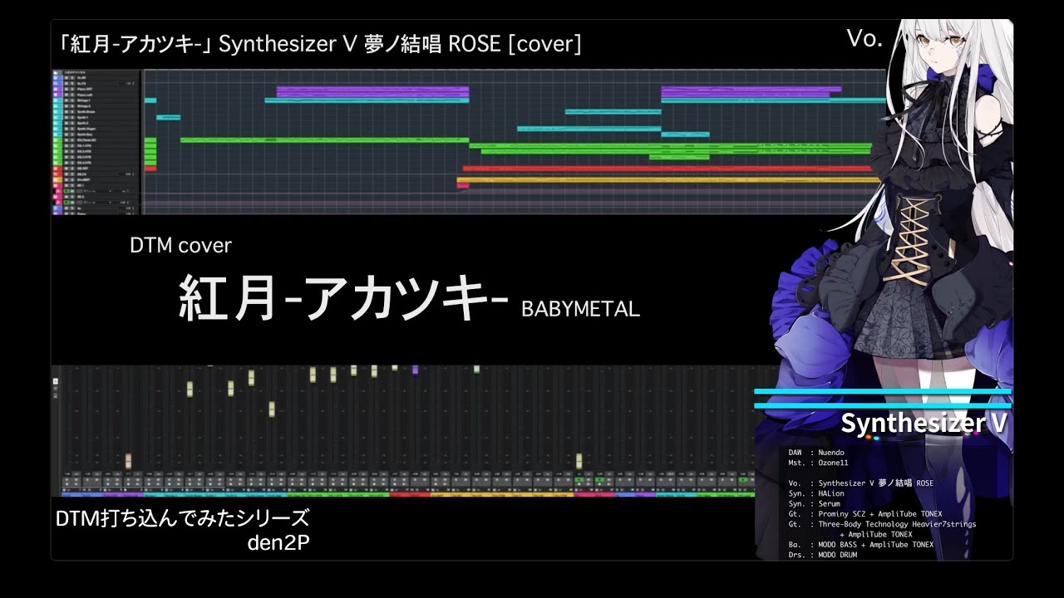Click the low cream fader above the lit green buttons
The width and height of the screenshot is (1064, 598).
tap(579, 460)
